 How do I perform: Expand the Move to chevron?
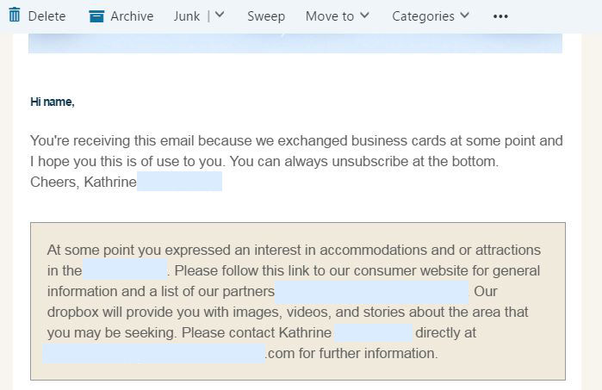coord(365,15)
